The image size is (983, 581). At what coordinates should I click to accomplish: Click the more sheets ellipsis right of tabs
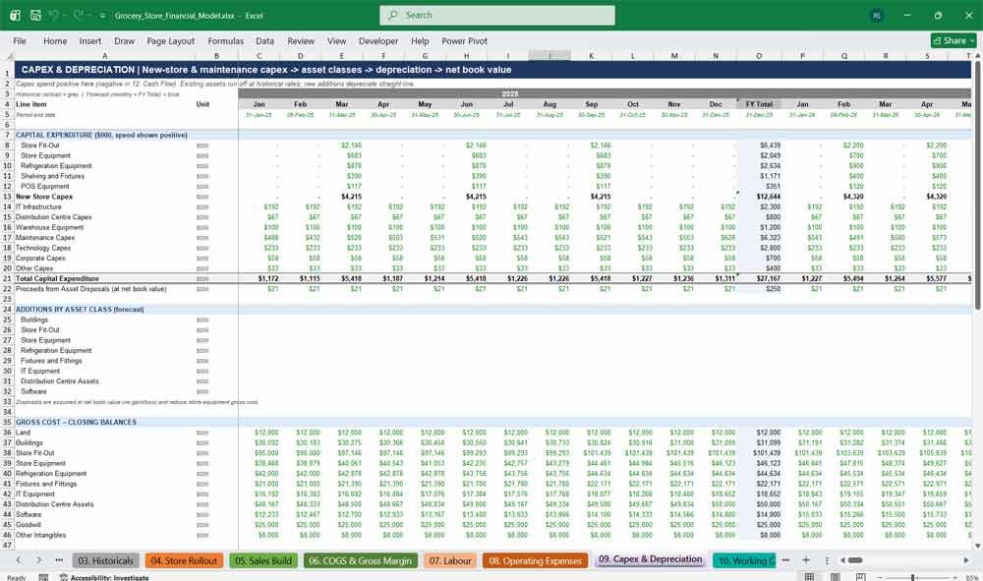pos(785,559)
